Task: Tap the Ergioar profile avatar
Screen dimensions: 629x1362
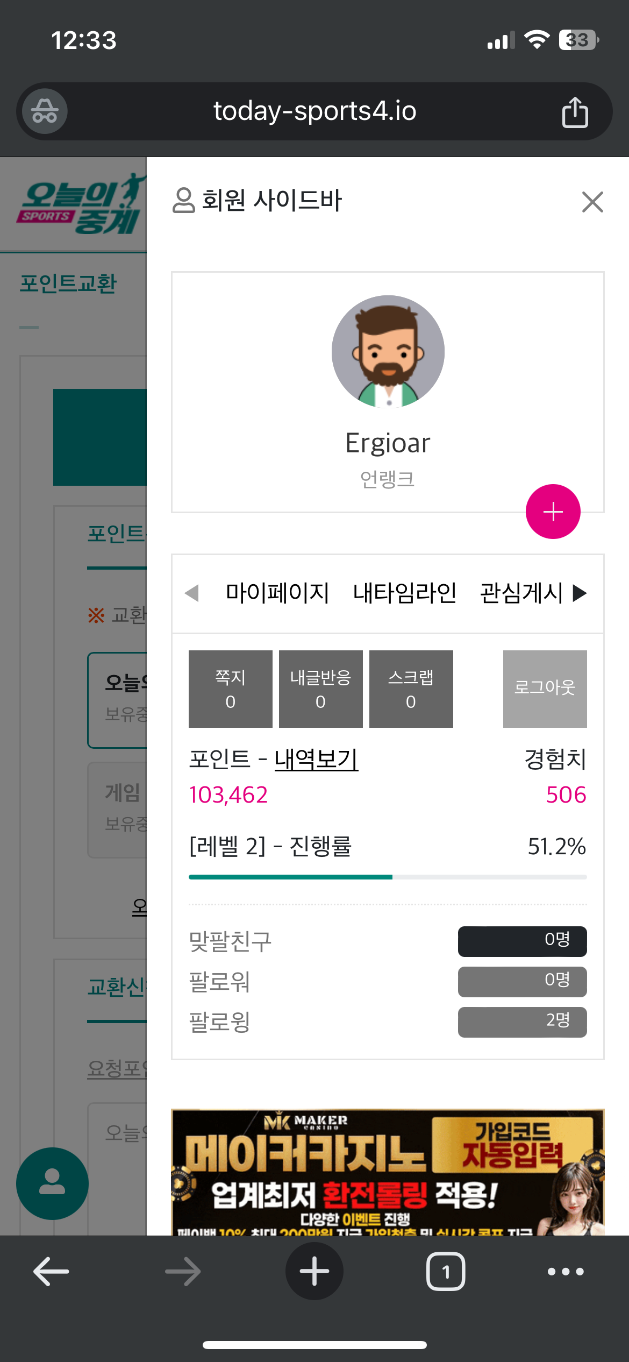Action: coord(388,351)
